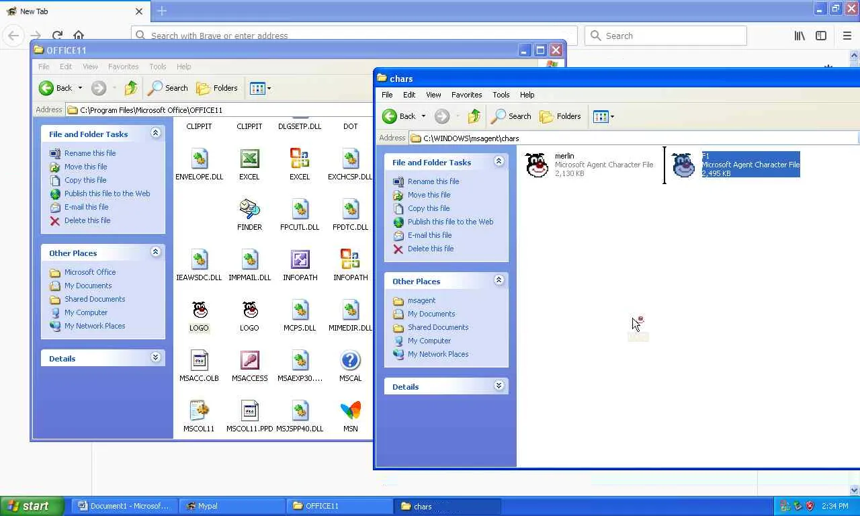Toggle Folders pane in the chars window
The width and height of the screenshot is (860, 516).
pos(560,116)
